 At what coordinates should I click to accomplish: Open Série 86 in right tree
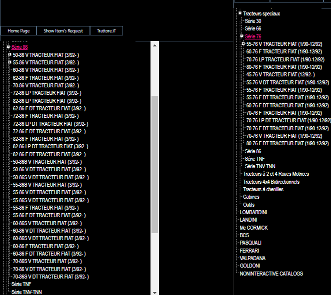pos(253,152)
